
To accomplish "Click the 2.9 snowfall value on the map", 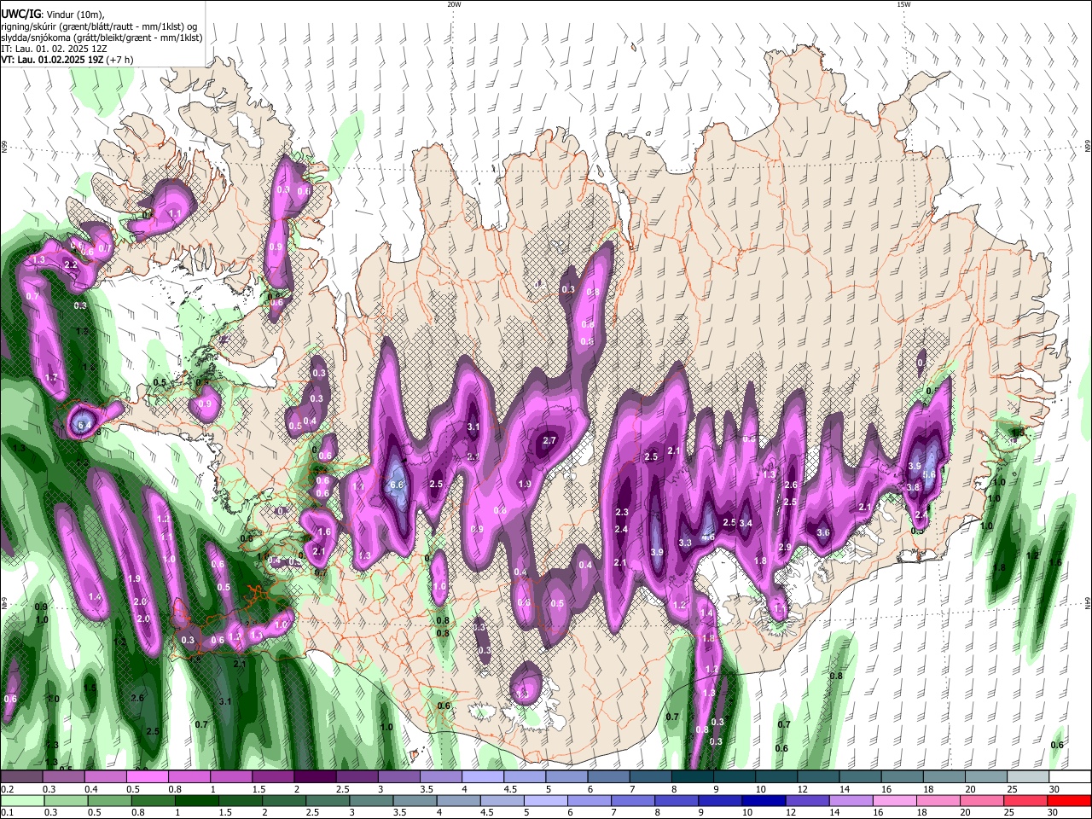I will click(785, 547).
